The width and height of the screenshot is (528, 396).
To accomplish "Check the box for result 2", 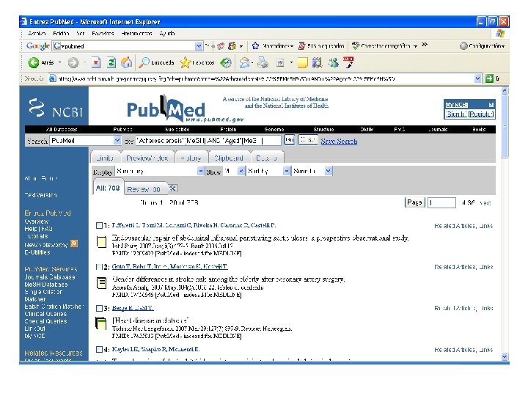I will pos(99,267).
